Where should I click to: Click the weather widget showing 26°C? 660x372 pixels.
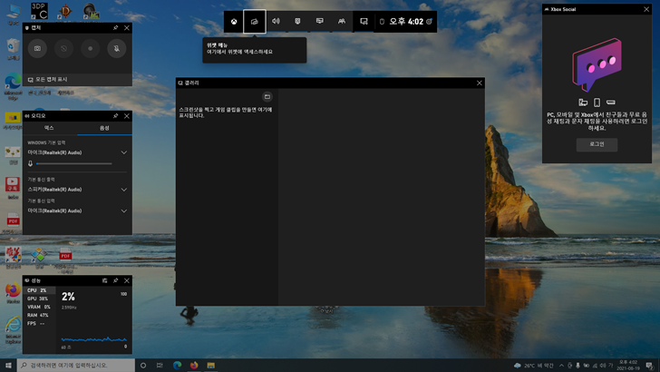pos(534,366)
